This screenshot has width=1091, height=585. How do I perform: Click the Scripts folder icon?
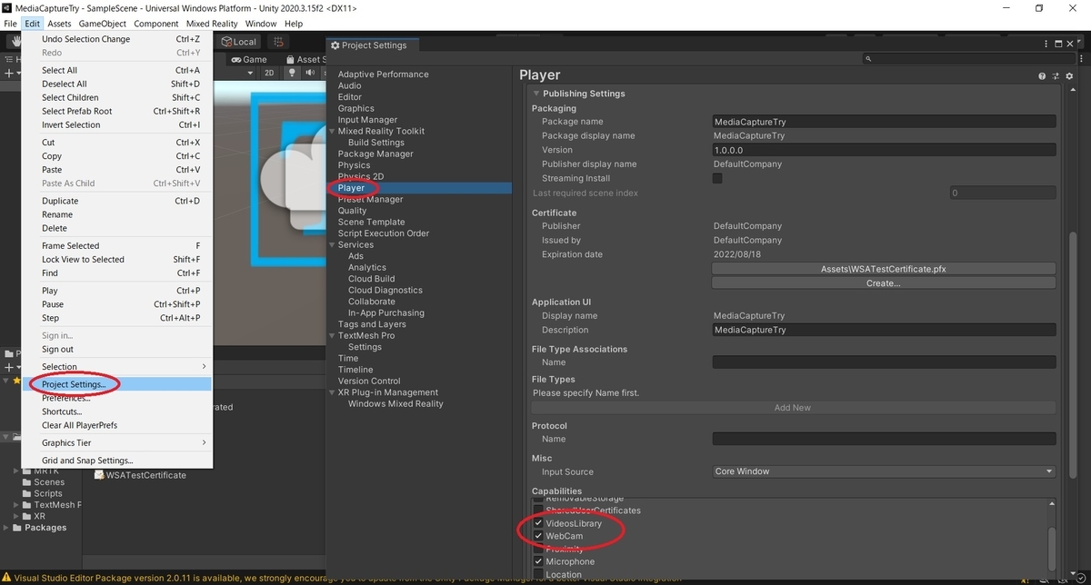26,493
